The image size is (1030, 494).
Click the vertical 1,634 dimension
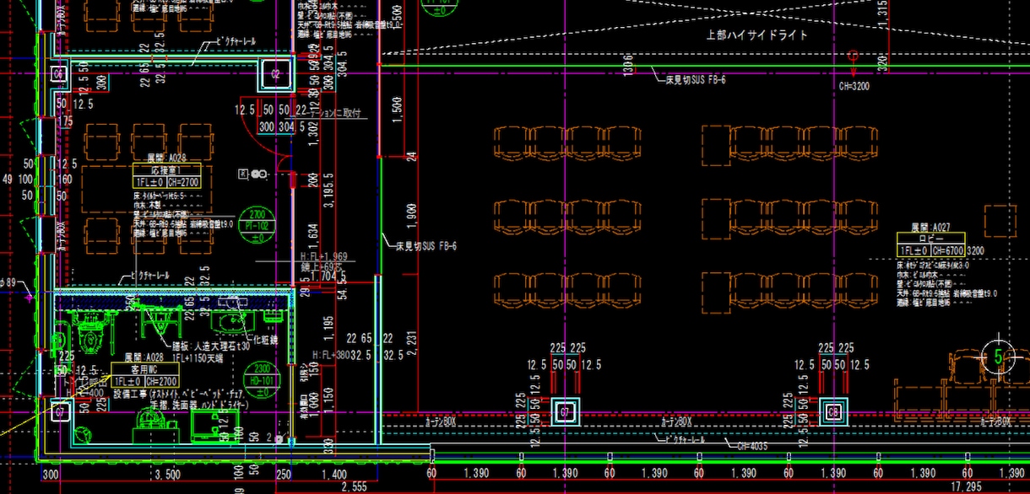coord(313,237)
